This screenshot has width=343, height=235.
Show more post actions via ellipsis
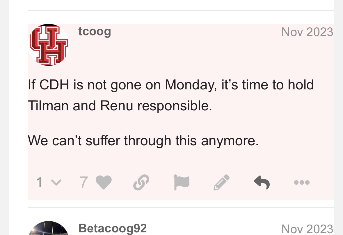[302, 183]
